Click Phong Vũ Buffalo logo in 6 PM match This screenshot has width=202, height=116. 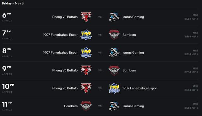tap(86, 17)
